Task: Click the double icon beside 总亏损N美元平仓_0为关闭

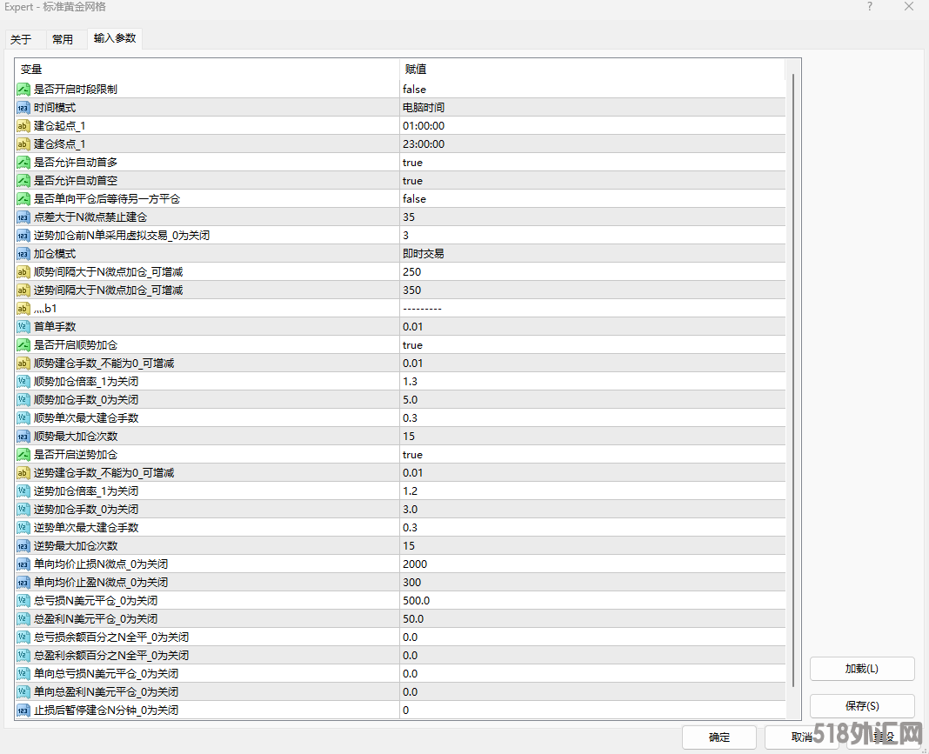Action: click(x=23, y=601)
